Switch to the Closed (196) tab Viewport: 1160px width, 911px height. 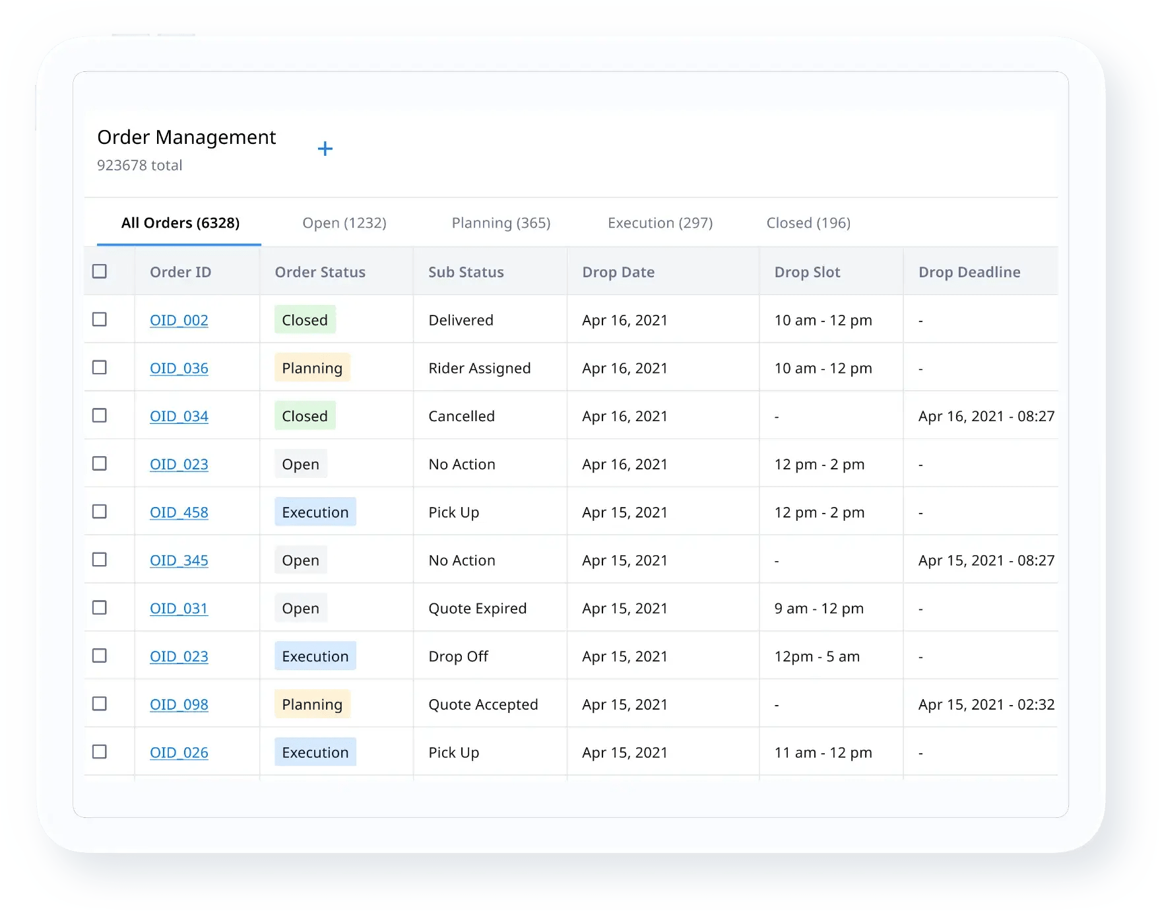(808, 222)
